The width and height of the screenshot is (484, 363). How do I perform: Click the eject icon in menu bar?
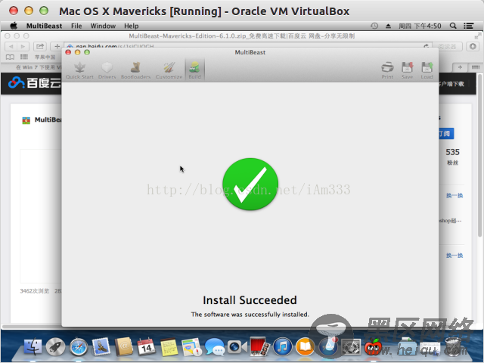[388, 26]
